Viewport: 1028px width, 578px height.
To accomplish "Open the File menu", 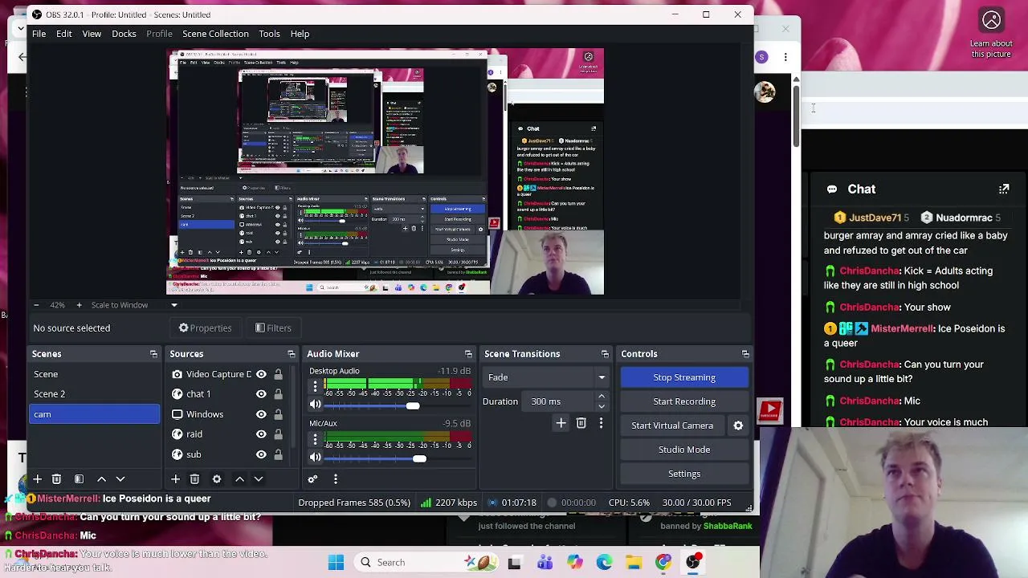I will [x=39, y=34].
